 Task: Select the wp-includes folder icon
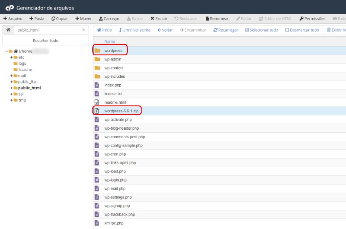(x=97, y=76)
